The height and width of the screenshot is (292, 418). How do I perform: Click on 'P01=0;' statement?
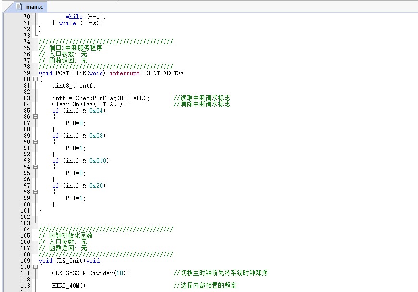[76, 173]
